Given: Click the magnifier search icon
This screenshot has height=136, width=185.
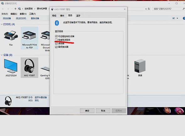Looking at the screenshot, I should 183,9.
